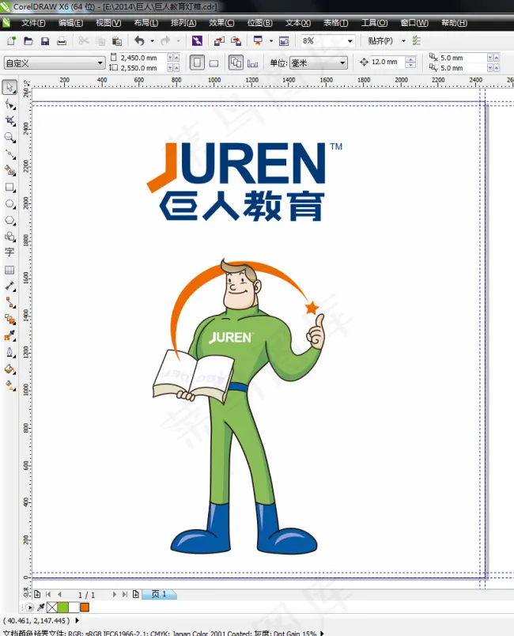Print the document
The height and width of the screenshot is (636, 514).
[x=62, y=41]
